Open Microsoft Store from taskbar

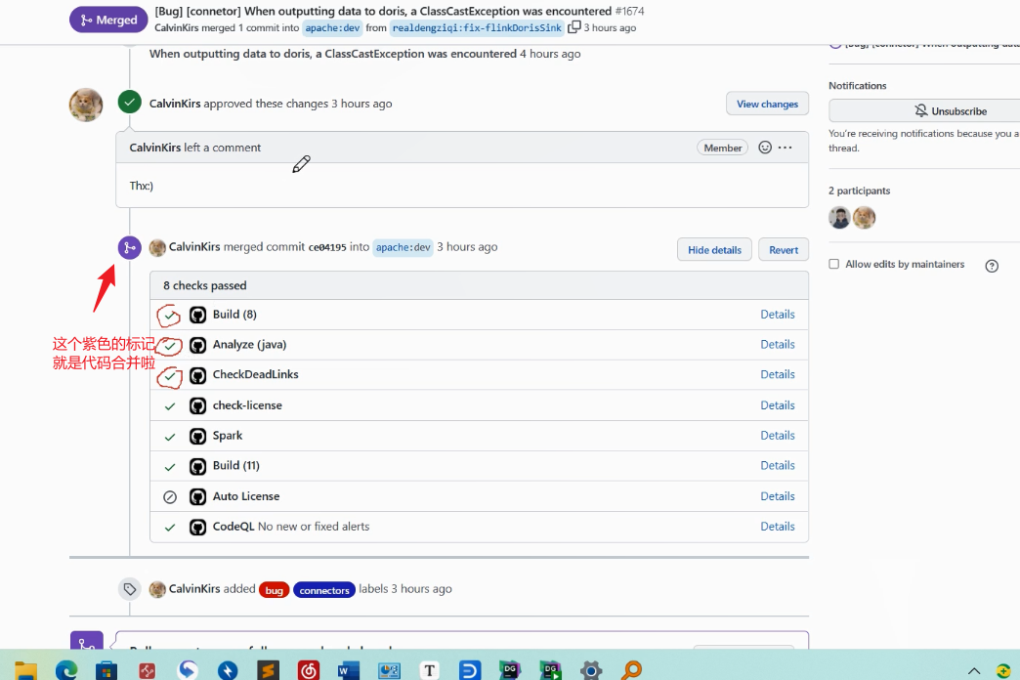click(106, 670)
